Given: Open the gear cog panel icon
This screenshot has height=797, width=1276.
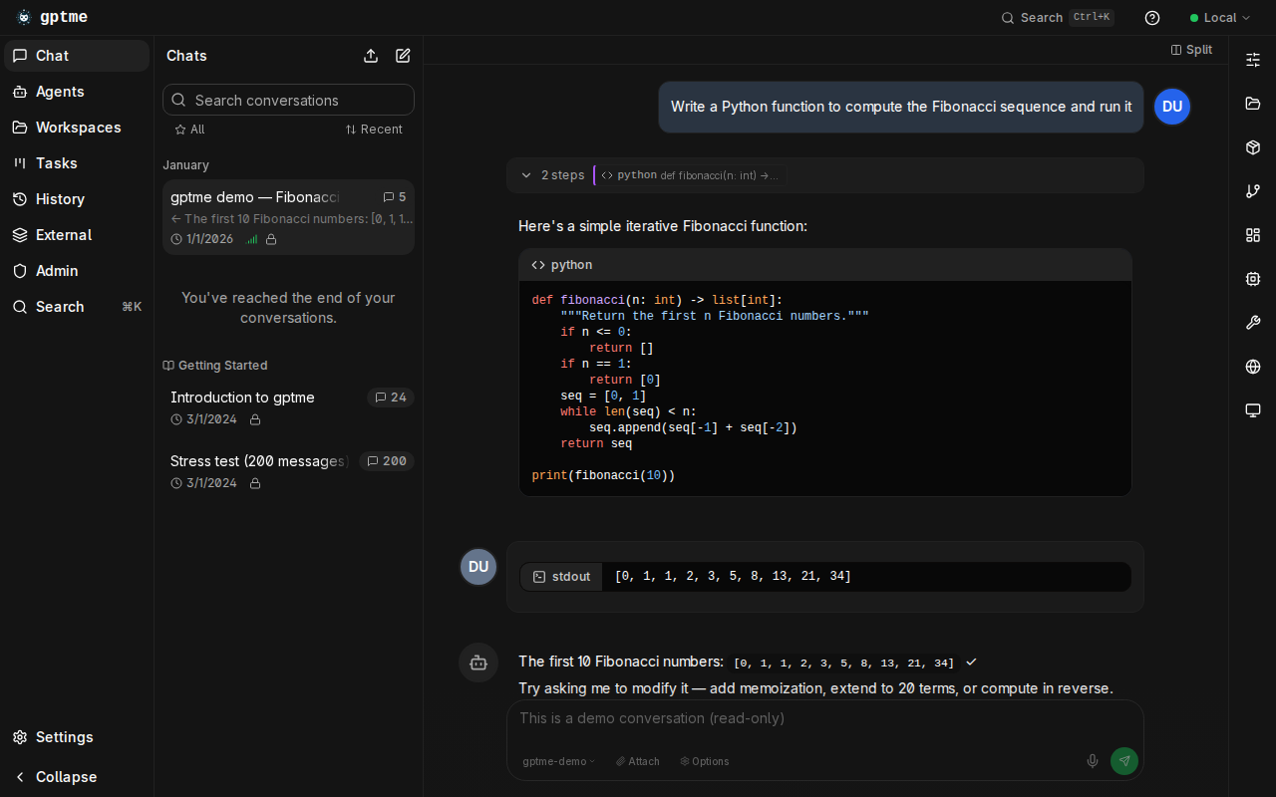Looking at the screenshot, I should pos(1253,279).
